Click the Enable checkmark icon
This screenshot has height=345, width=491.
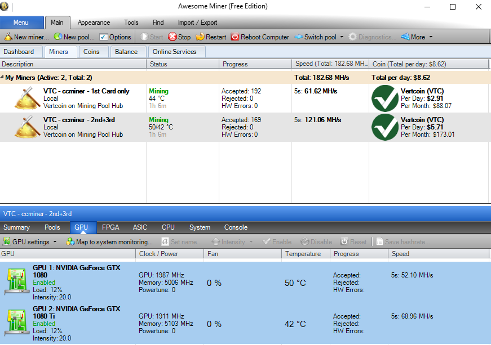coord(267,241)
